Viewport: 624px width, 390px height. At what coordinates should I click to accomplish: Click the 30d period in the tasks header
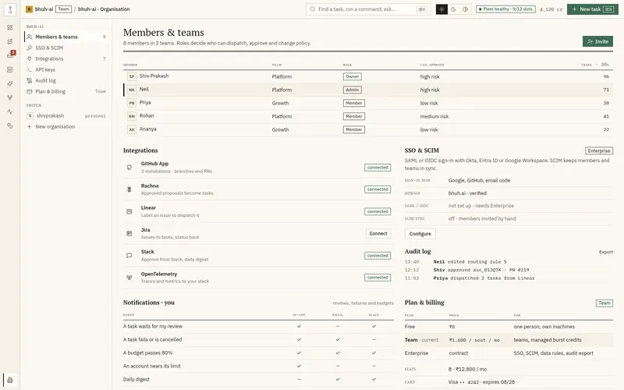tap(605, 65)
